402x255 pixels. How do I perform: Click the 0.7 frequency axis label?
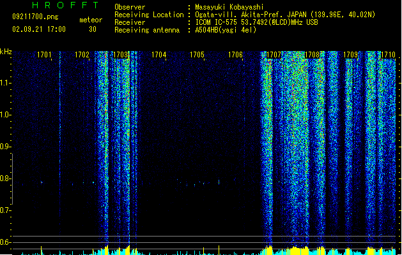click(5, 210)
